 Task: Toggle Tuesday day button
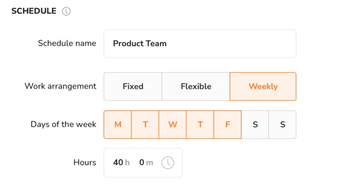click(x=145, y=124)
